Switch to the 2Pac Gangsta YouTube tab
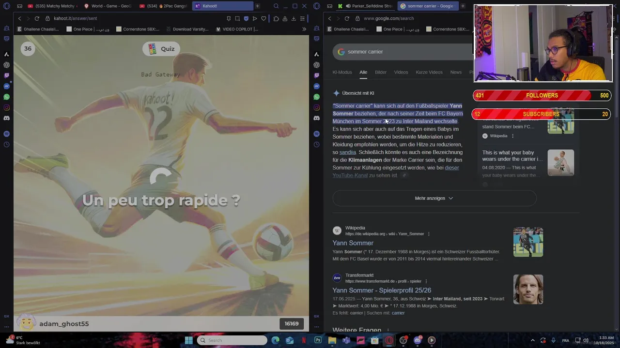 [163, 6]
